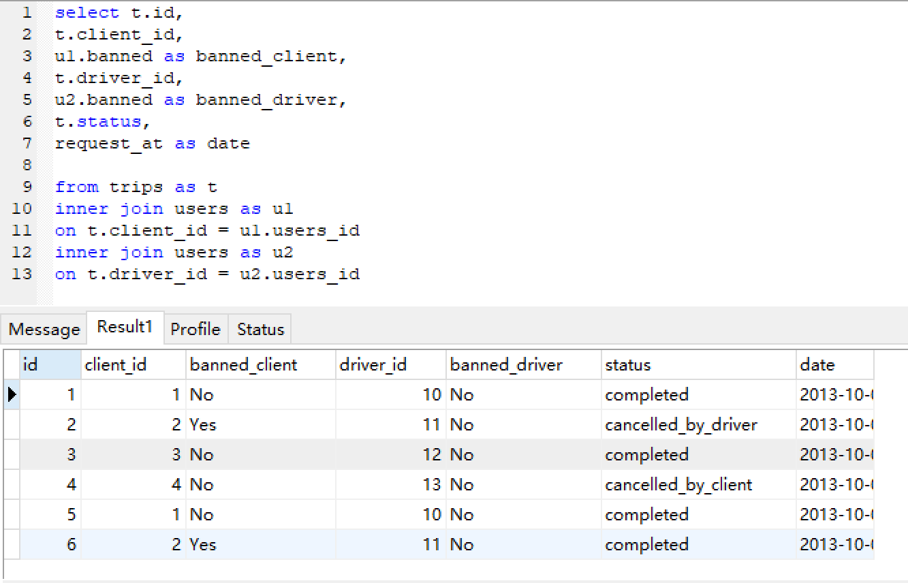Switch to the Message tab
908x583 pixels.
point(43,329)
